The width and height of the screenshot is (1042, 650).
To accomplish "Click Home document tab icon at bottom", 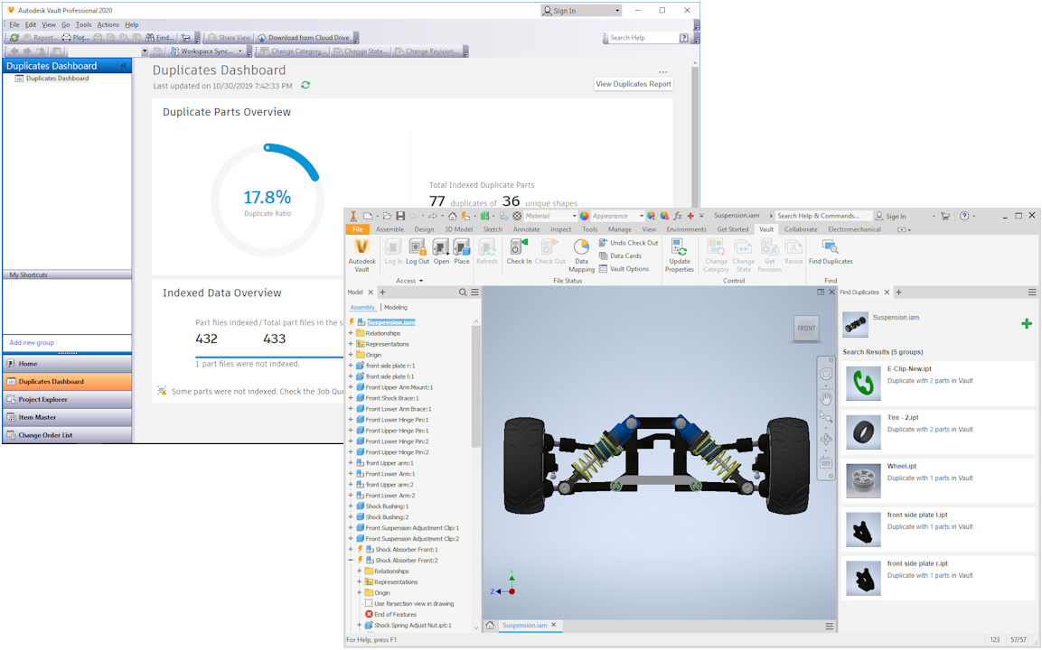I will [490, 626].
